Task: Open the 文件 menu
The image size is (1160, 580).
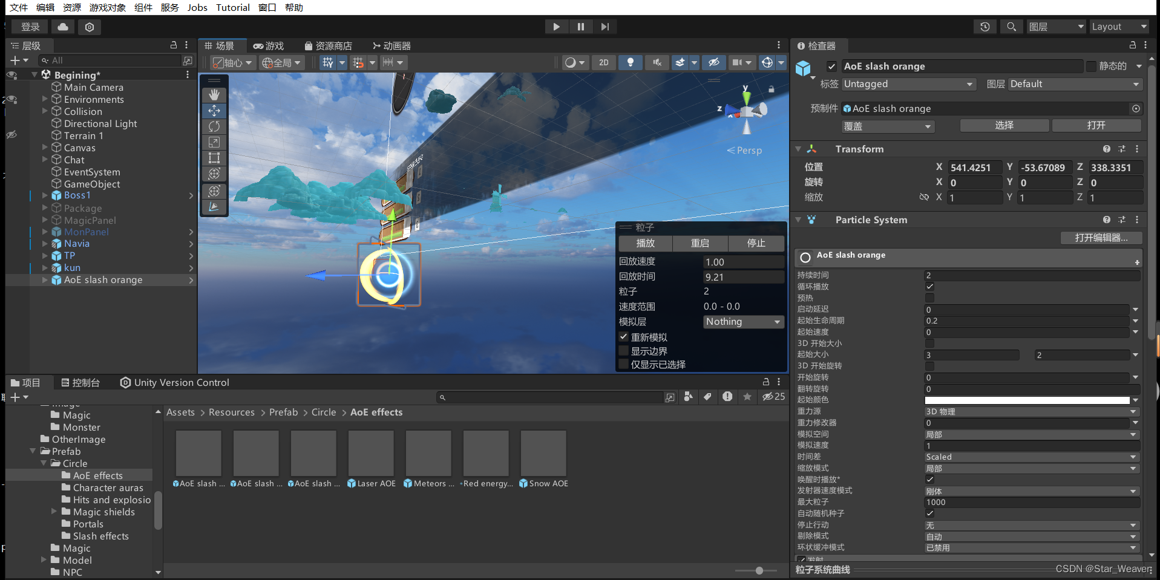Action: pyautogui.click(x=19, y=7)
